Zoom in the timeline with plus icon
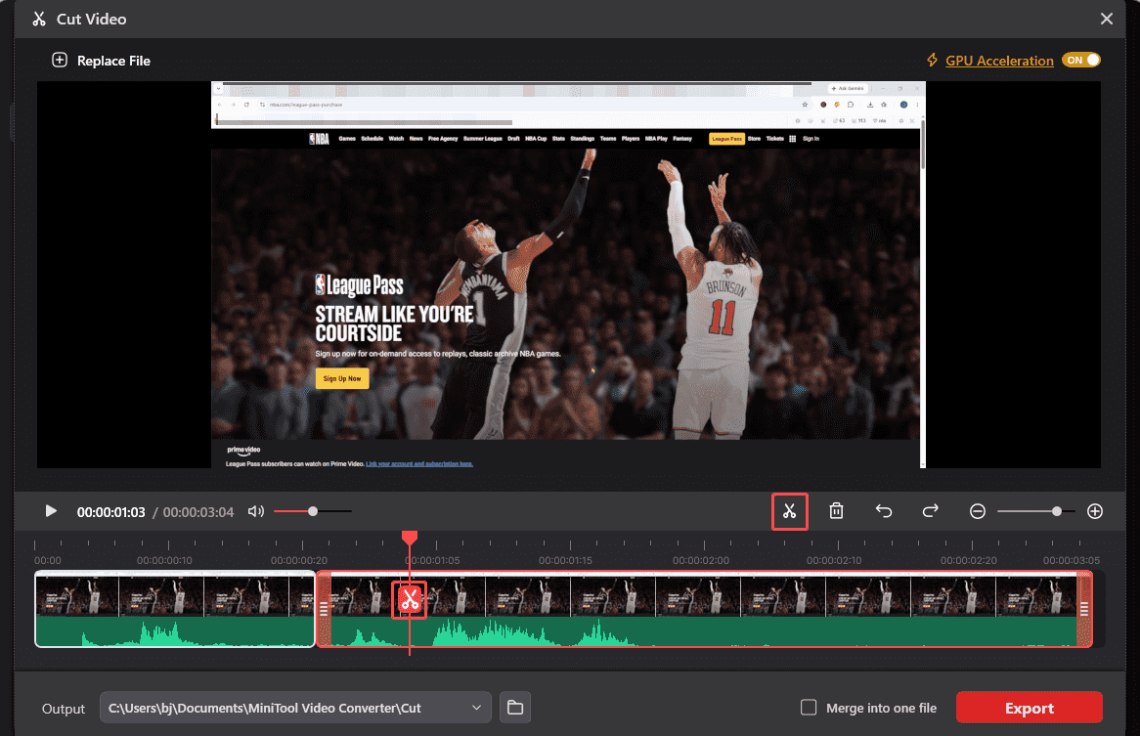Screen dimensions: 1140x736 tap(1095, 511)
